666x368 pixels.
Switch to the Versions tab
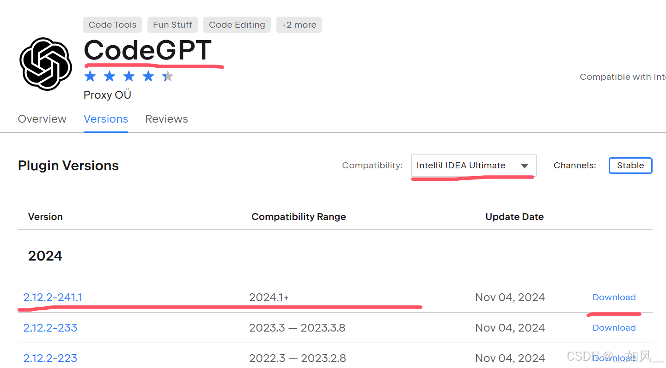pyautogui.click(x=106, y=119)
